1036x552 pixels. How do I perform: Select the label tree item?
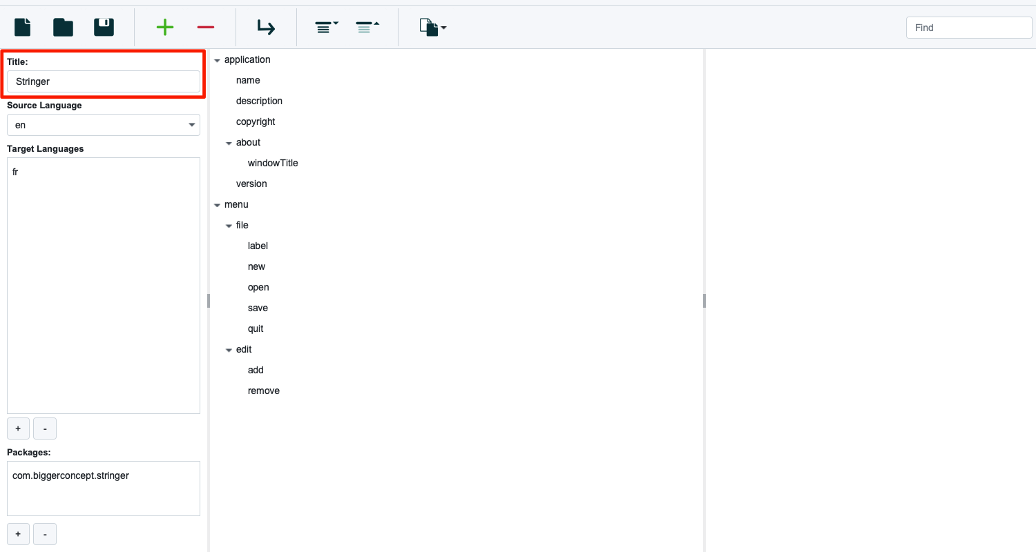258,246
